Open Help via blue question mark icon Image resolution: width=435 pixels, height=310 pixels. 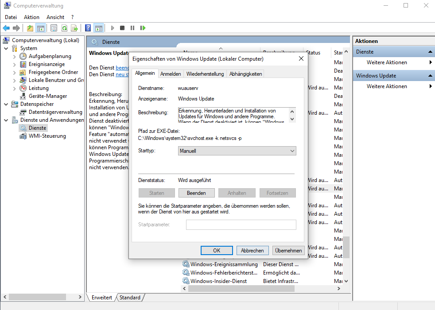pos(88,28)
